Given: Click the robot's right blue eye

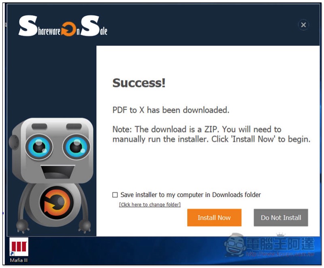Looking at the screenshot, I should pyautogui.click(x=76, y=146).
